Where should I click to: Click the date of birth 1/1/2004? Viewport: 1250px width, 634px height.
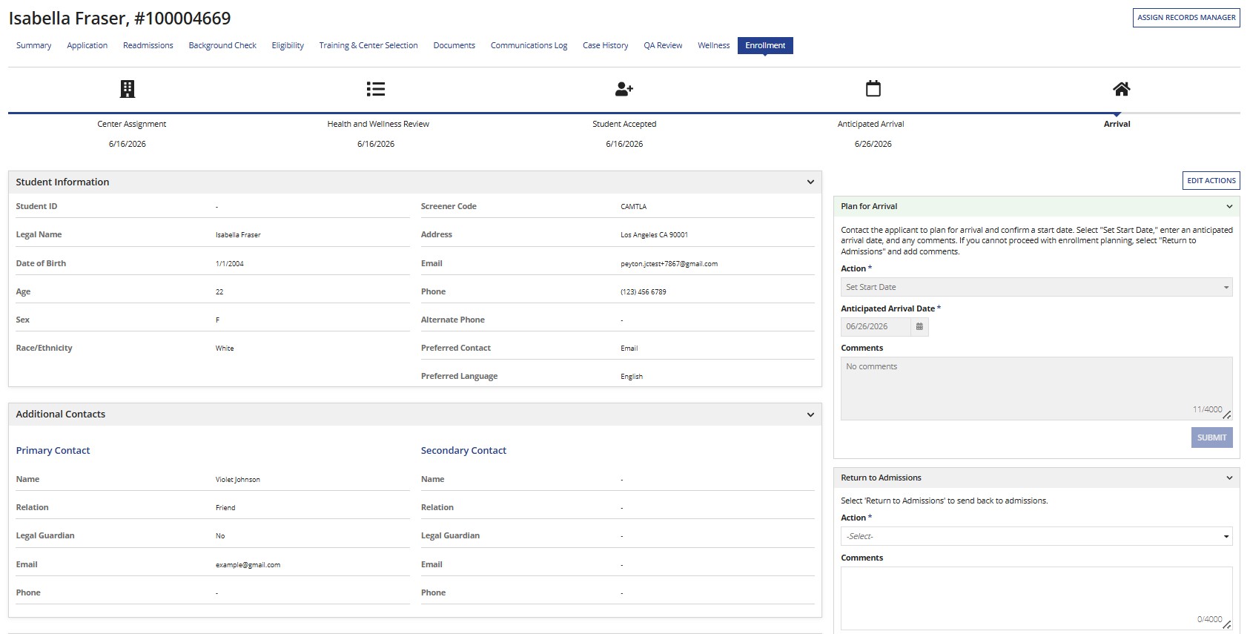(230, 264)
